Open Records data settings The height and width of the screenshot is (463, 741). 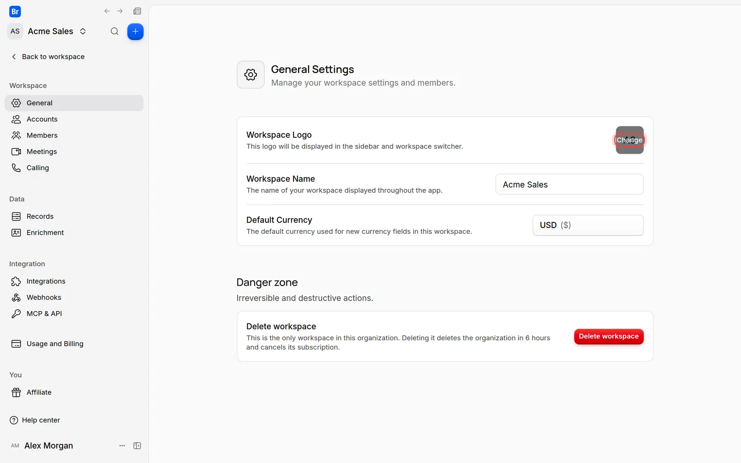click(x=74, y=216)
